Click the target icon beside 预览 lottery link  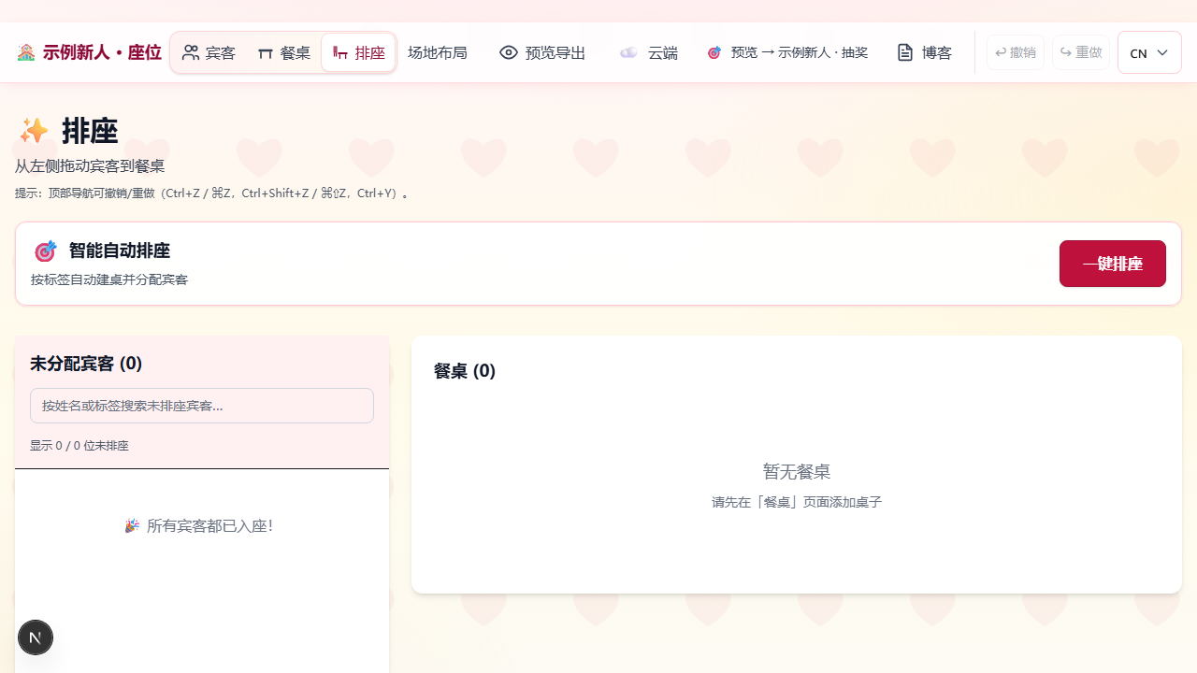(x=714, y=52)
